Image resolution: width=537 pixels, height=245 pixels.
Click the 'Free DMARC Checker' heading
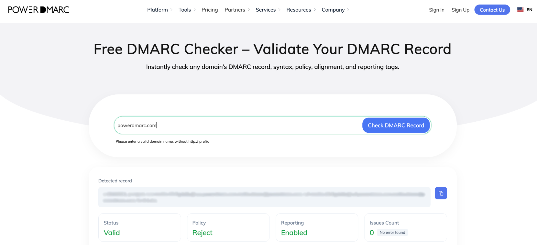pyautogui.click(x=272, y=49)
